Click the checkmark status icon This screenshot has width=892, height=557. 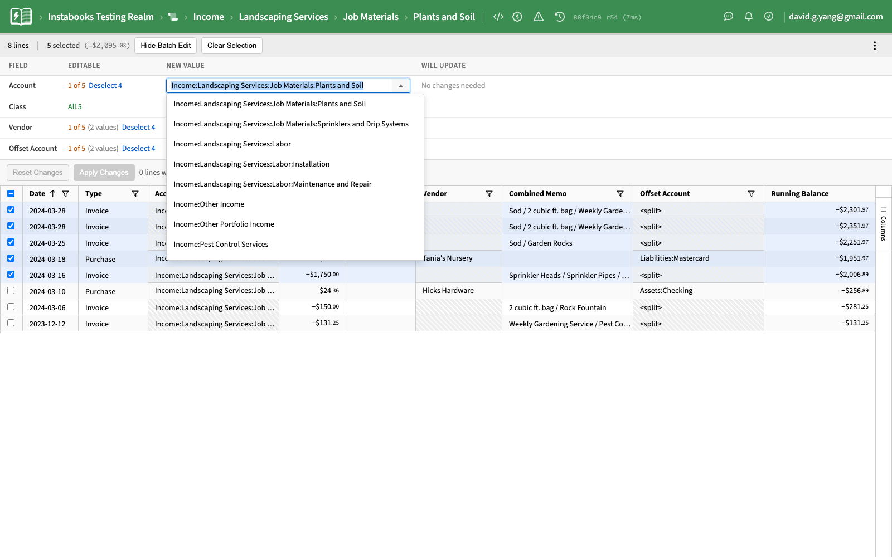tap(769, 17)
